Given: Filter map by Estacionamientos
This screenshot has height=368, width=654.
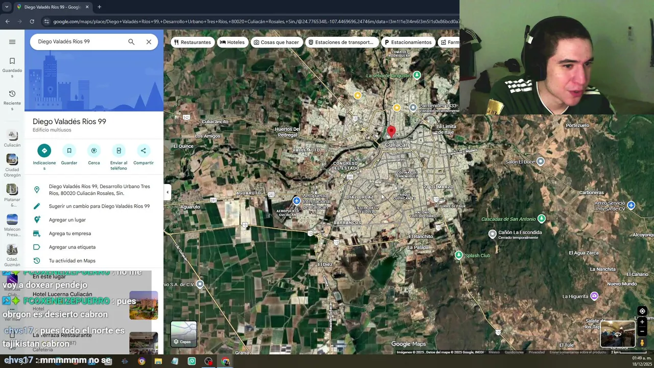Looking at the screenshot, I should (408, 42).
